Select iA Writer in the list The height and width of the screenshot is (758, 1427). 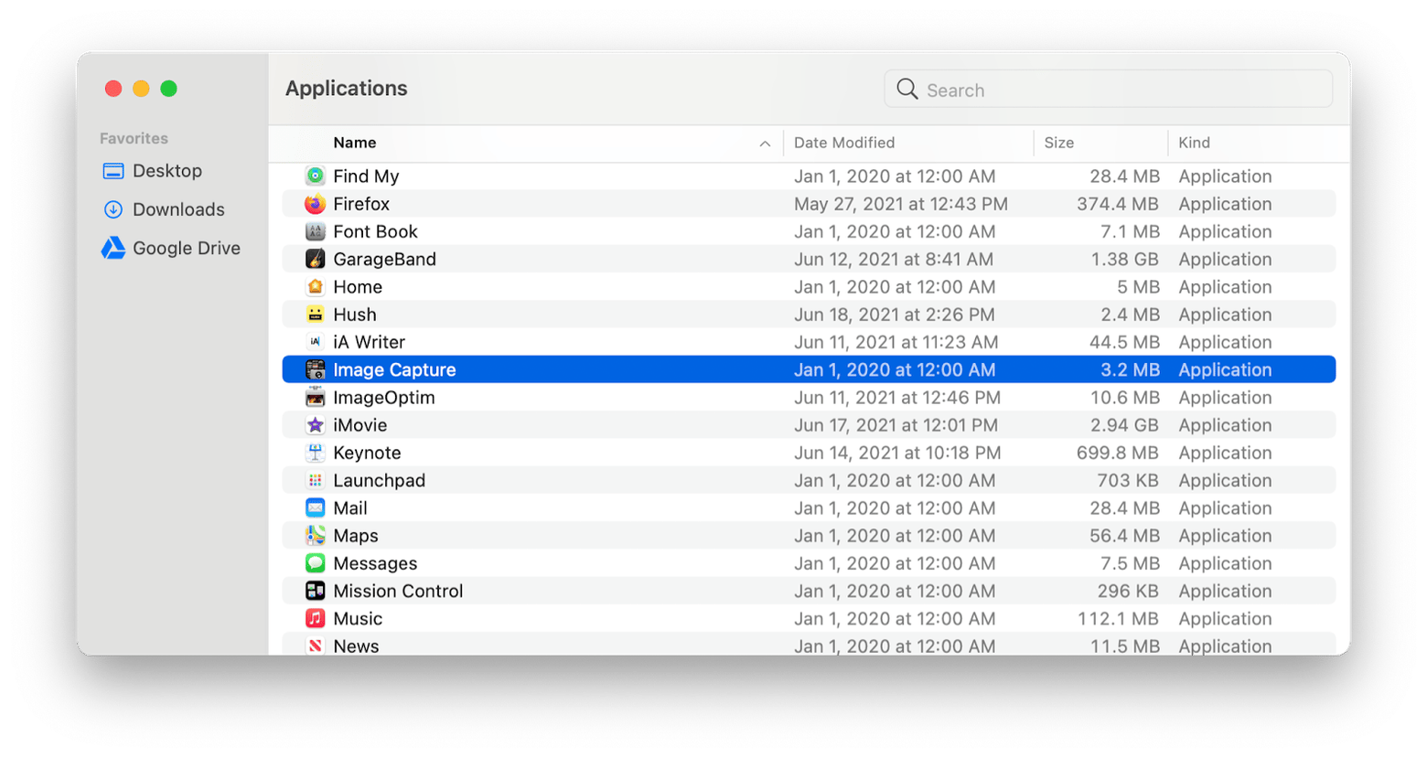(x=369, y=342)
